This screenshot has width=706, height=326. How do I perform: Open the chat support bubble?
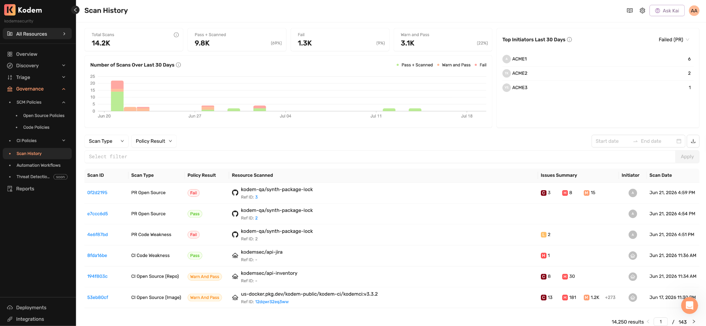[x=689, y=305]
